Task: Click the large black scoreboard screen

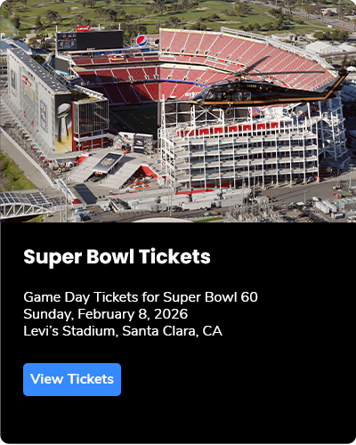Action: pos(90,41)
